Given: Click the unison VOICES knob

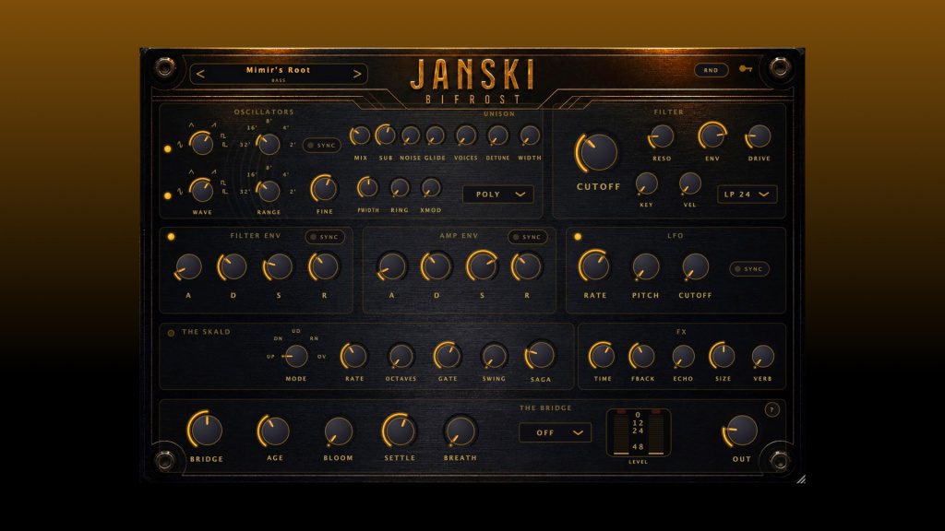Looking at the screenshot, I should tap(466, 136).
